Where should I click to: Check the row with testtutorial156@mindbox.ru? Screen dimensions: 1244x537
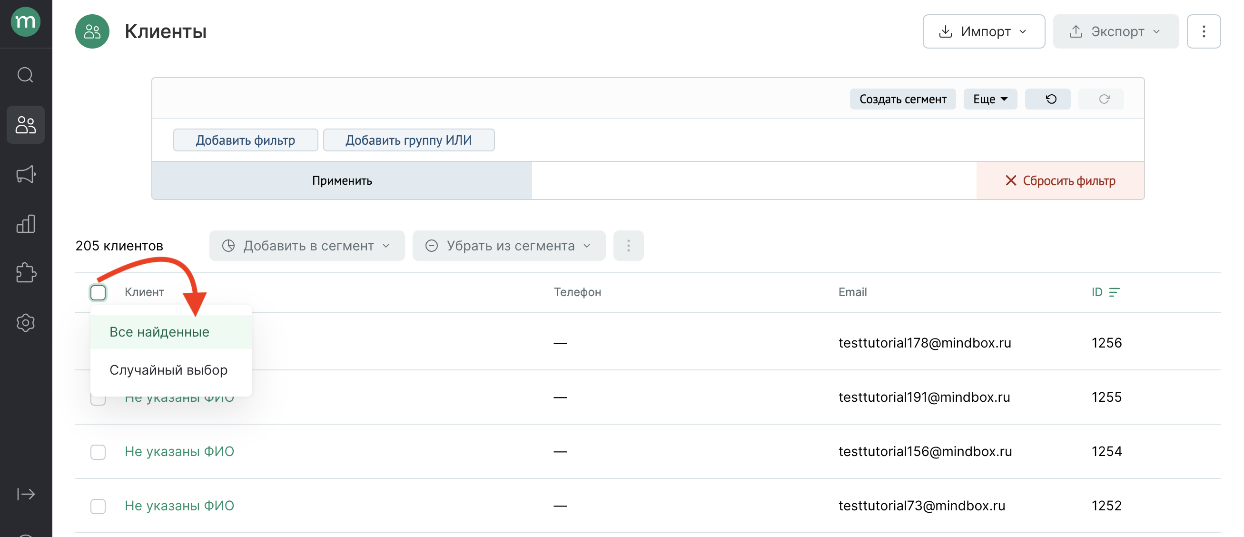click(98, 452)
